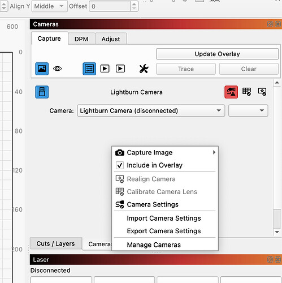Open the empty dropdown beside Camera selector
The width and height of the screenshot is (282, 283).
pos(248,110)
